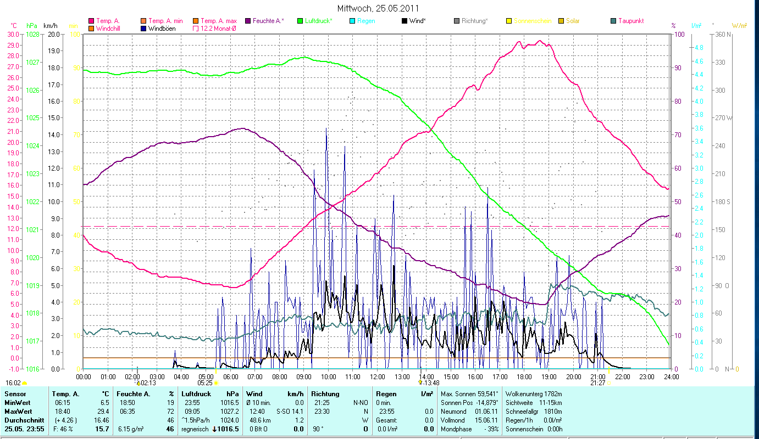
Task: Click the dark blue Windböen legend square
Action: click(x=144, y=29)
